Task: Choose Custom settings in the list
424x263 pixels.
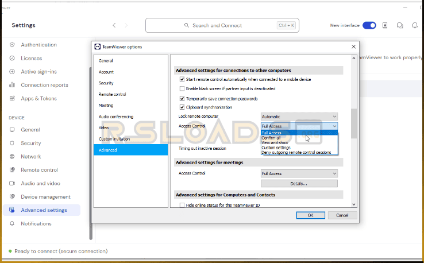Action: 299,148
